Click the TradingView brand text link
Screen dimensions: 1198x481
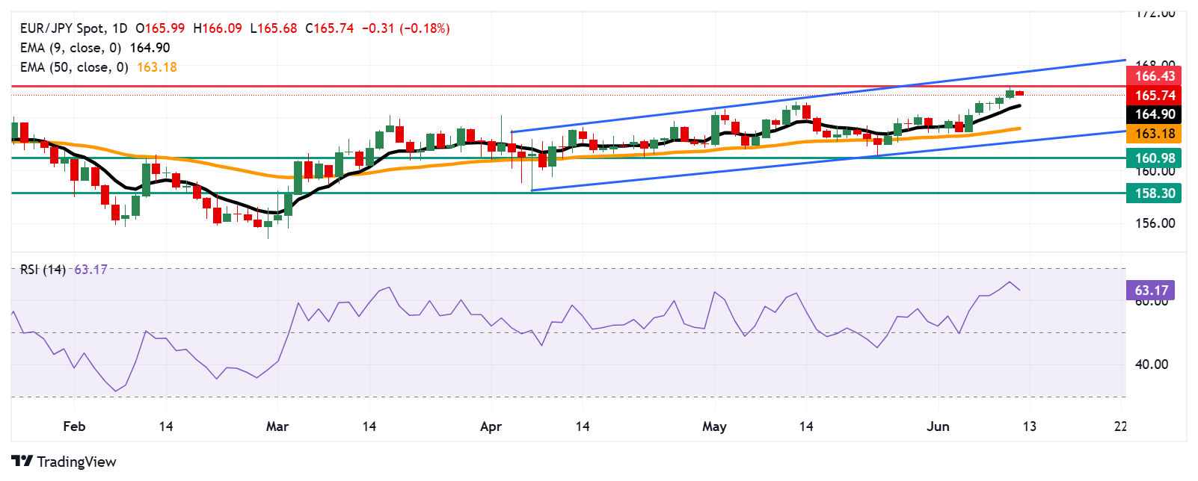[x=76, y=462]
